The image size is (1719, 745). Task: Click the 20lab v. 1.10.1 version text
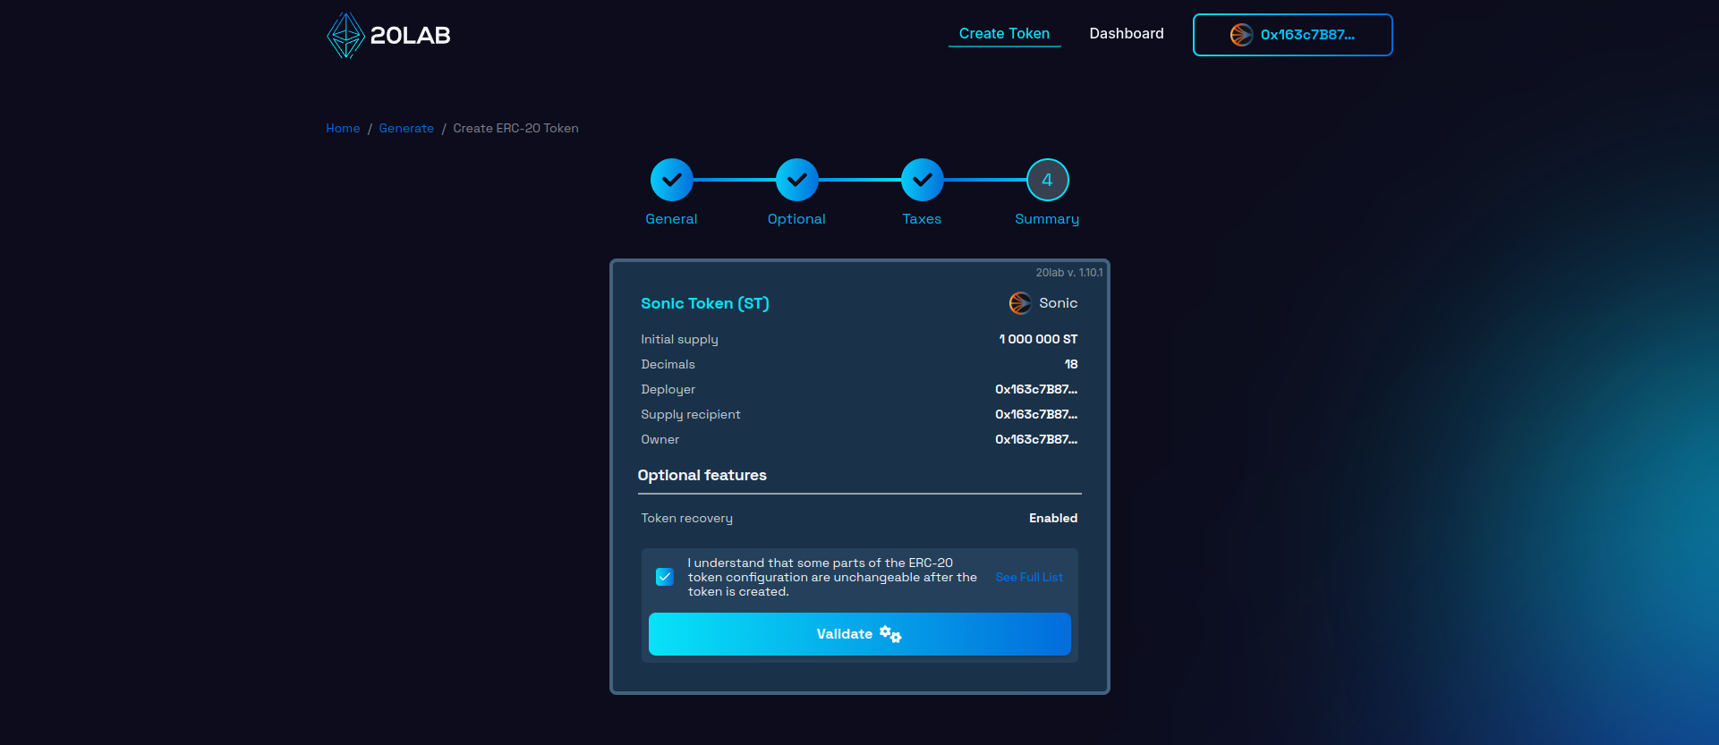1069,273
